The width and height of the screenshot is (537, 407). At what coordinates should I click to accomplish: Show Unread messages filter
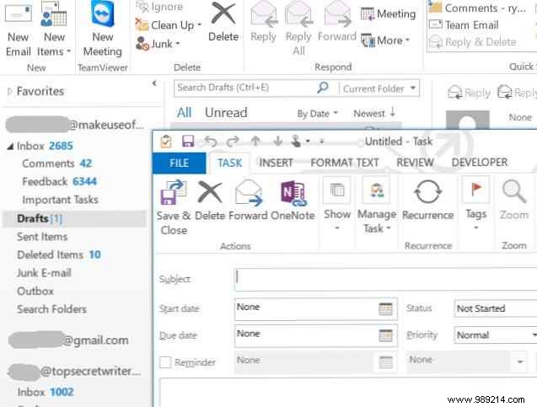pos(226,113)
